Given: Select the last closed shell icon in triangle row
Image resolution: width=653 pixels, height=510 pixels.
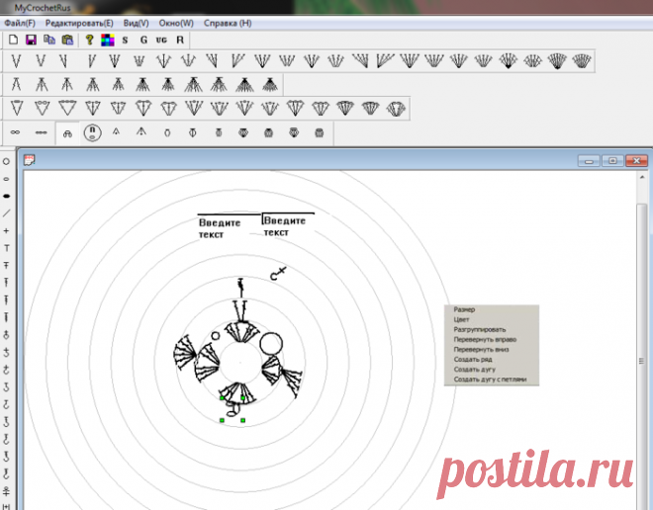Looking at the screenshot, I should 396,109.
